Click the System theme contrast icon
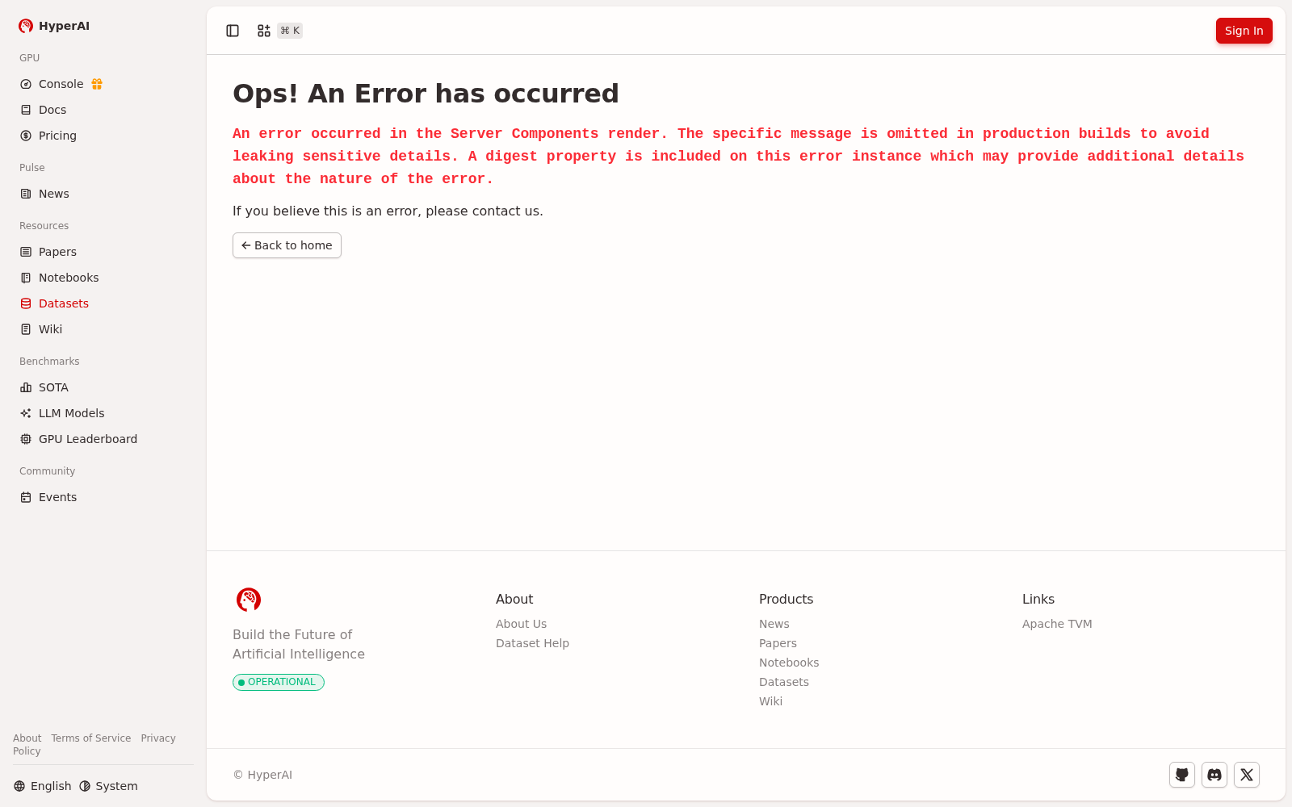 (x=85, y=786)
